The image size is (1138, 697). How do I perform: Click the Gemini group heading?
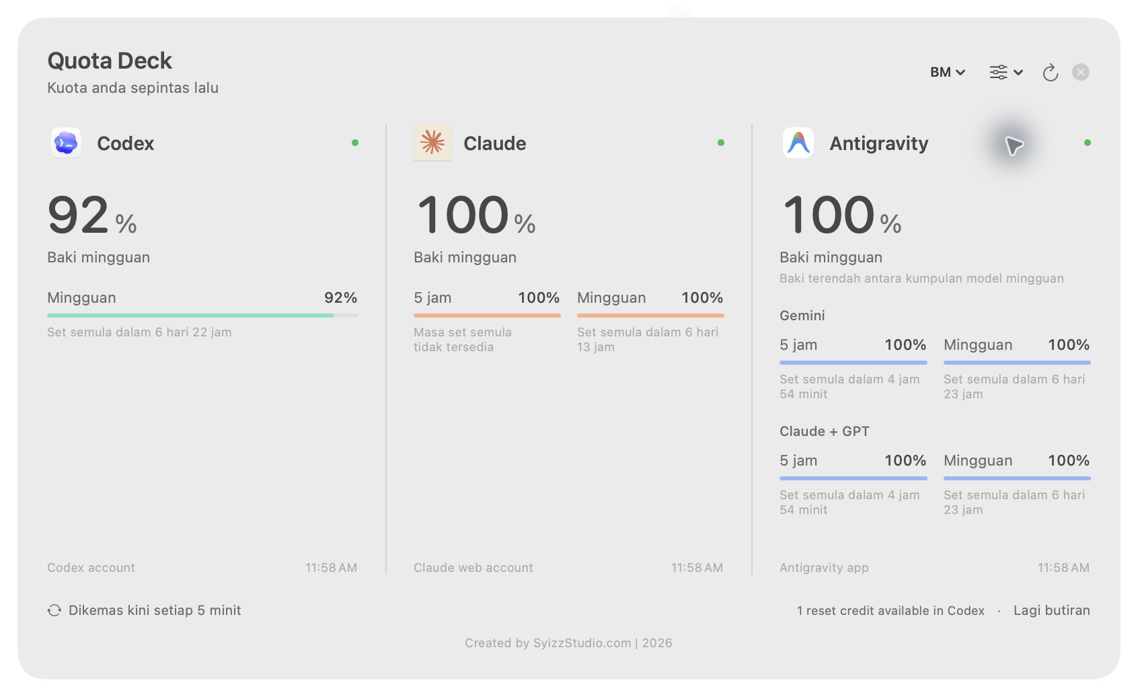coord(802,316)
